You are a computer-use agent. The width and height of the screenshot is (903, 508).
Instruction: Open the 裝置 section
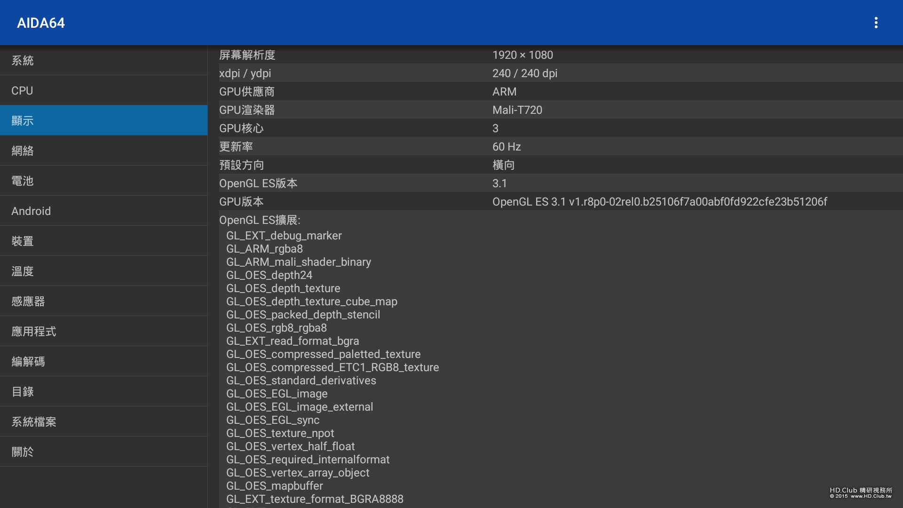pyautogui.click(x=103, y=241)
